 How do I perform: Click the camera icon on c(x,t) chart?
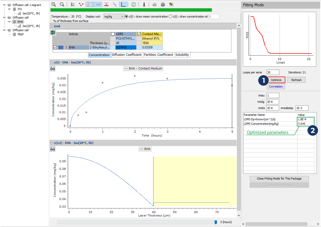point(53,149)
